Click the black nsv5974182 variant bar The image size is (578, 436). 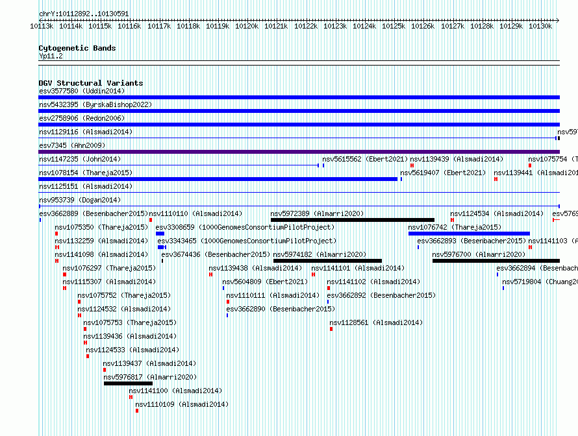(x=328, y=261)
